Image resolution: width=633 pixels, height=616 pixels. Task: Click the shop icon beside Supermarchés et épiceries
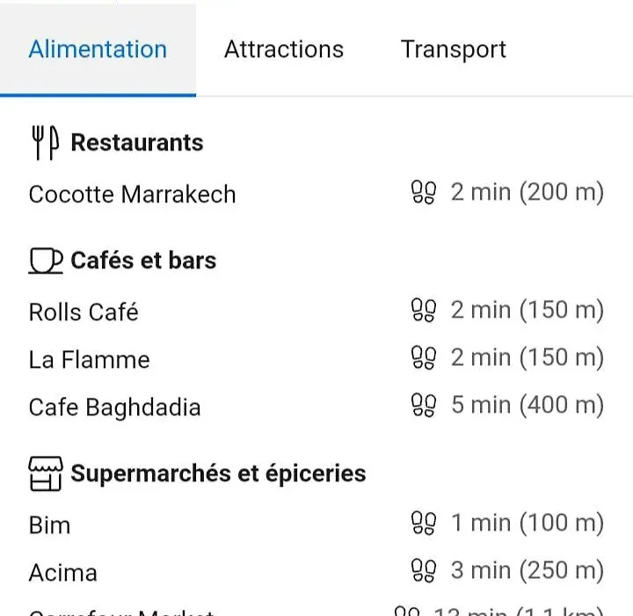click(46, 473)
